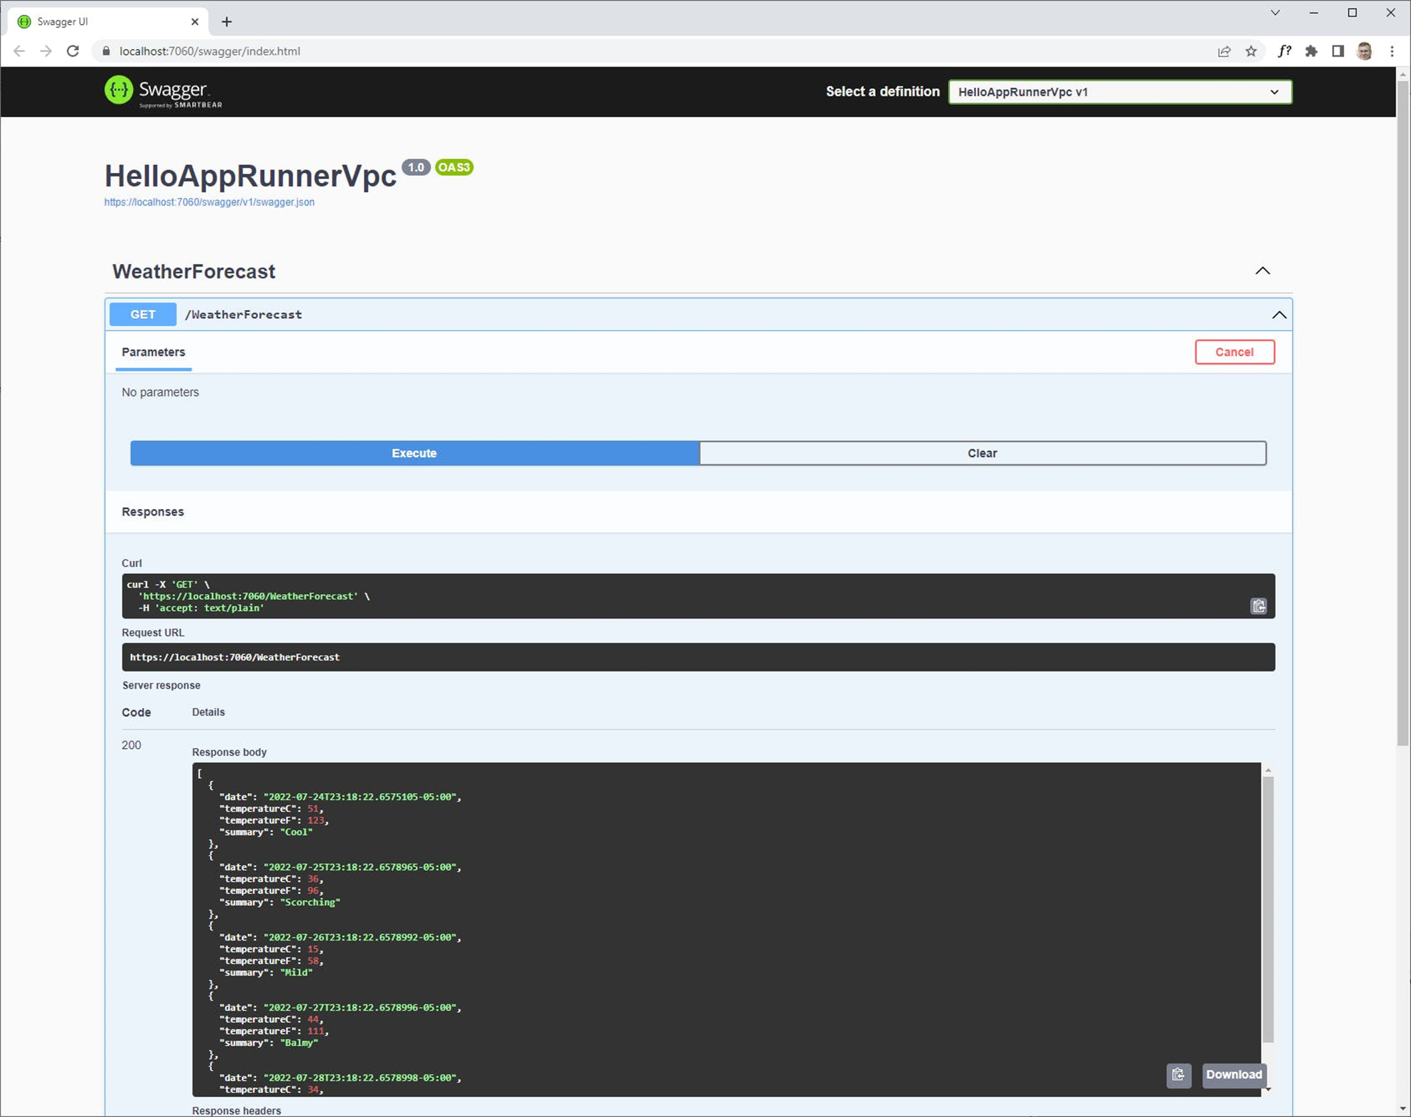Collapse the GET /WeatherForecast endpoint chevron
Image resolution: width=1411 pixels, height=1117 pixels.
click(1278, 313)
